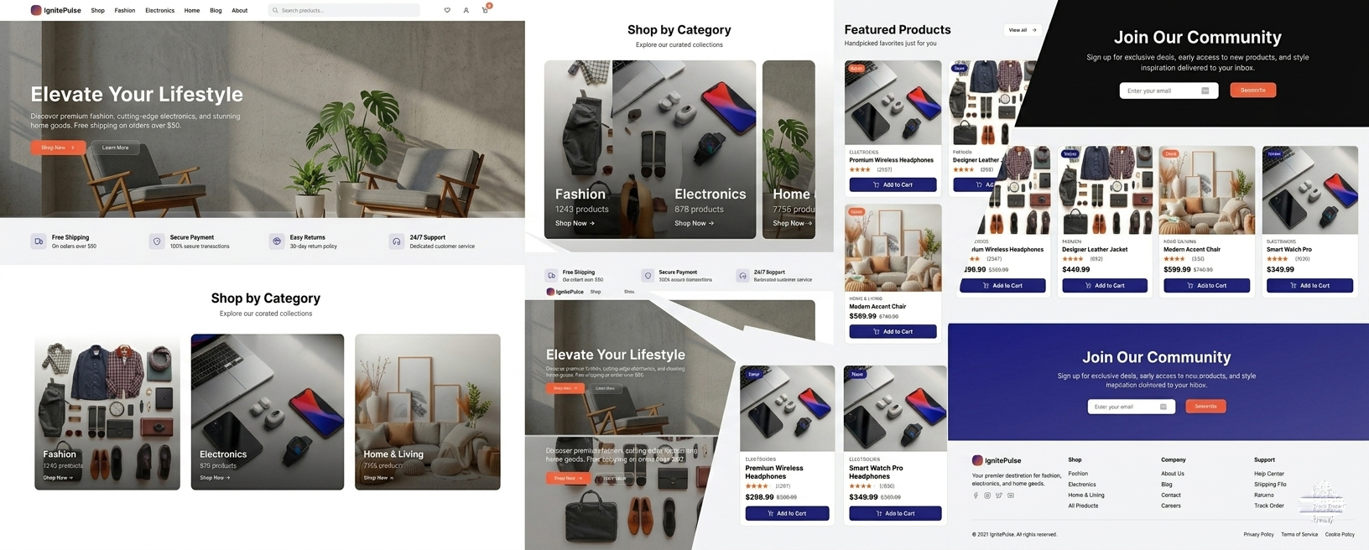
Task: Open the shopping cart icon with orange badge
Action: click(486, 9)
